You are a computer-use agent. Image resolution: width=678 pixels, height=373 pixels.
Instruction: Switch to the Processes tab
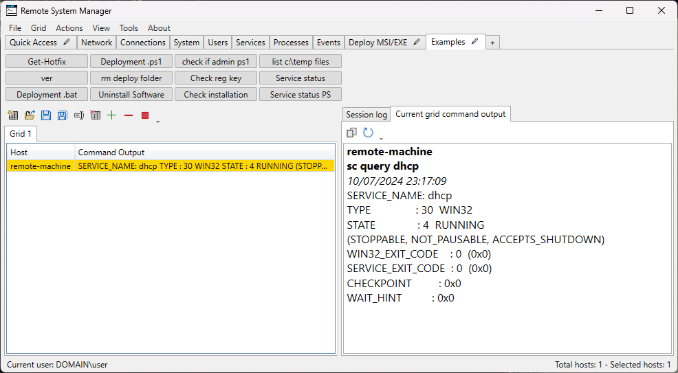click(x=291, y=43)
